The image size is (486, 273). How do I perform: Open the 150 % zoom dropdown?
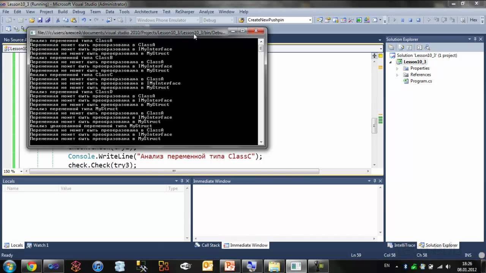(x=22, y=171)
